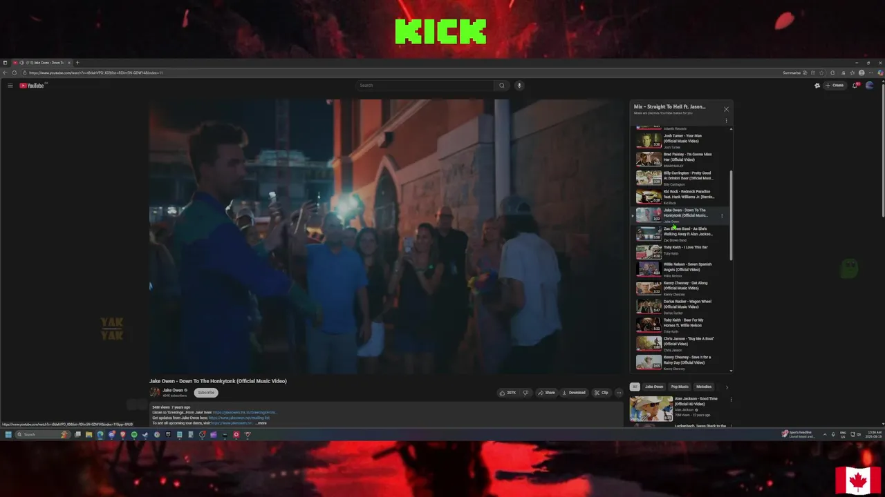Image resolution: width=885 pixels, height=497 pixels.
Task: Show more filter chips with right arrow
Action: click(726, 387)
